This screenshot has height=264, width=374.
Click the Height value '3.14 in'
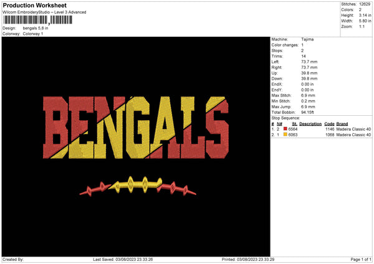pos(365,15)
